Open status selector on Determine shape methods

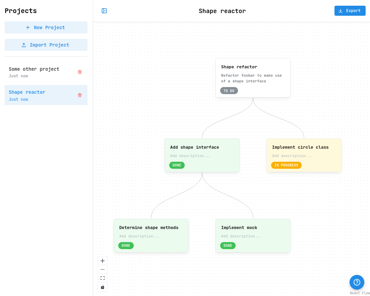pyautogui.click(x=126, y=245)
